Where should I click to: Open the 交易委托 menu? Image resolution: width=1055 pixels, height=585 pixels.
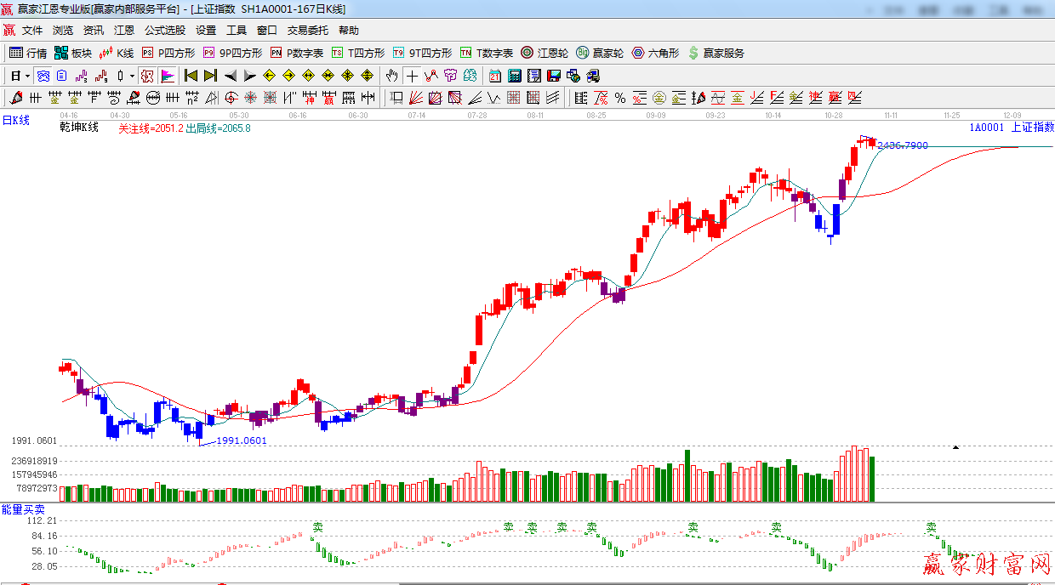pyautogui.click(x=307, y=31)
